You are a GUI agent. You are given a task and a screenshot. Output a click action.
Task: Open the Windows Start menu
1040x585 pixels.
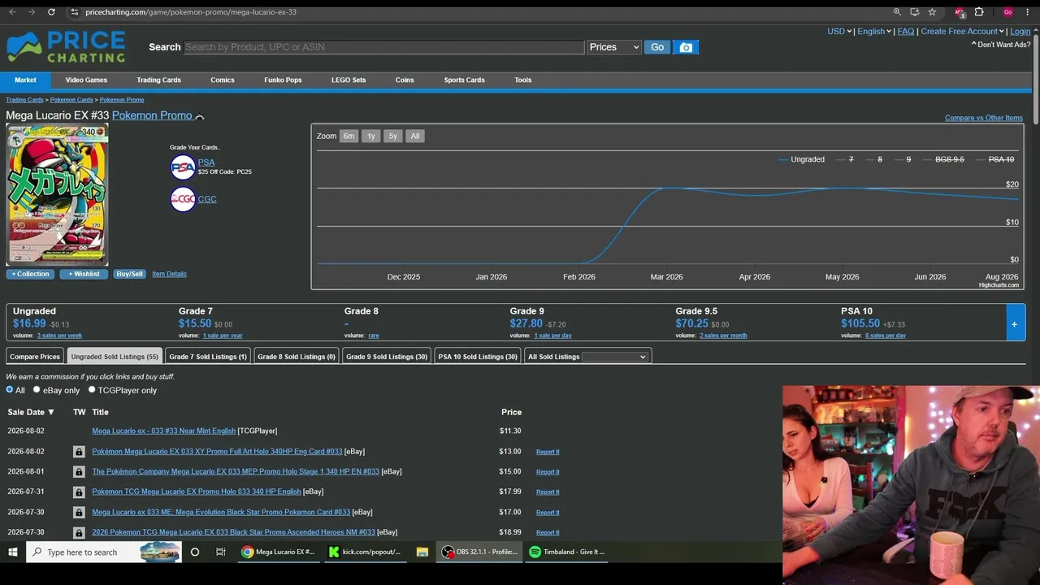tap(13, 552)
